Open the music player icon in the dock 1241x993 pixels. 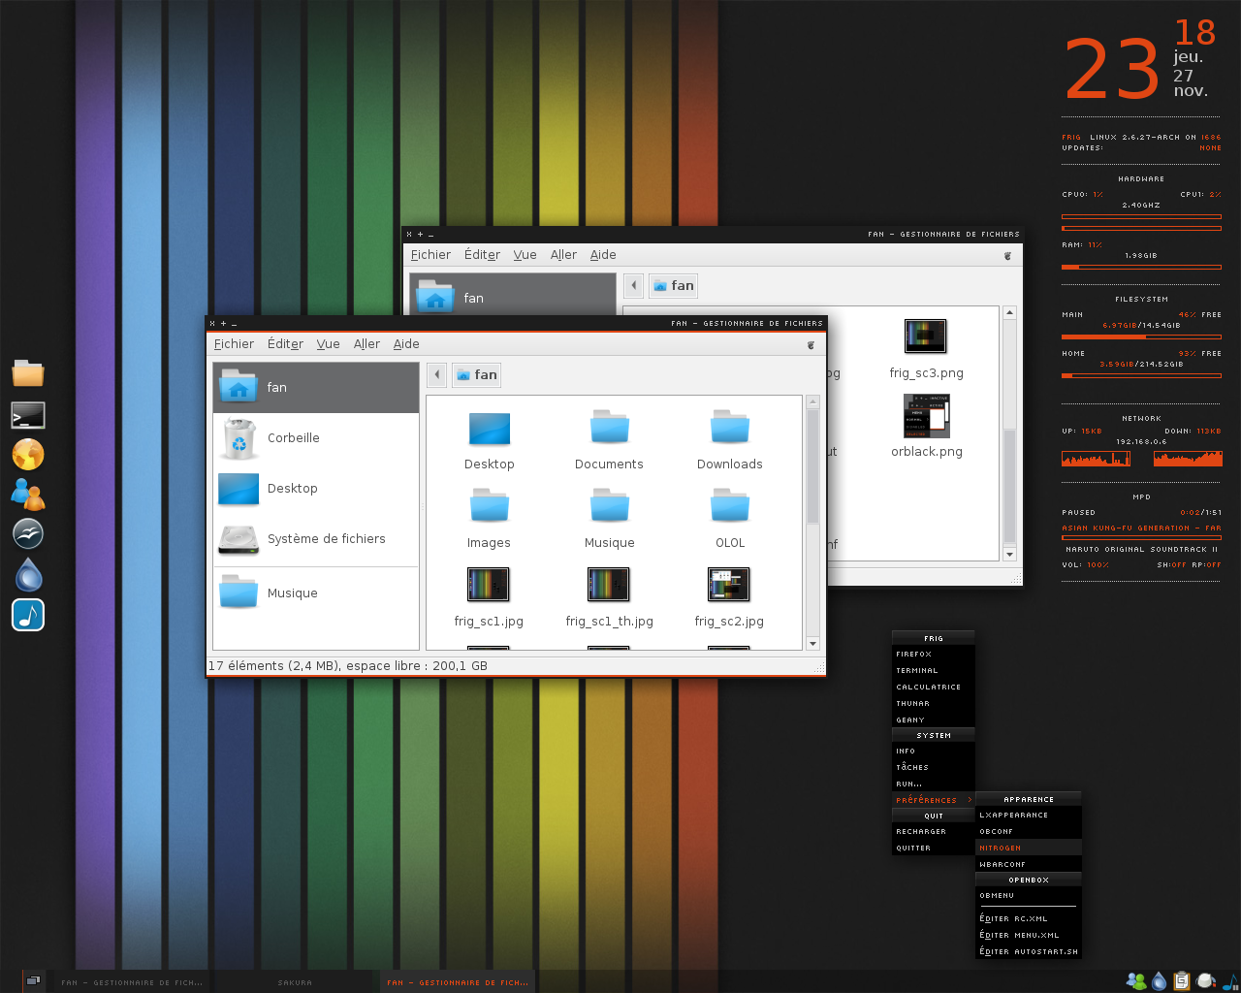tap(28, 615)
